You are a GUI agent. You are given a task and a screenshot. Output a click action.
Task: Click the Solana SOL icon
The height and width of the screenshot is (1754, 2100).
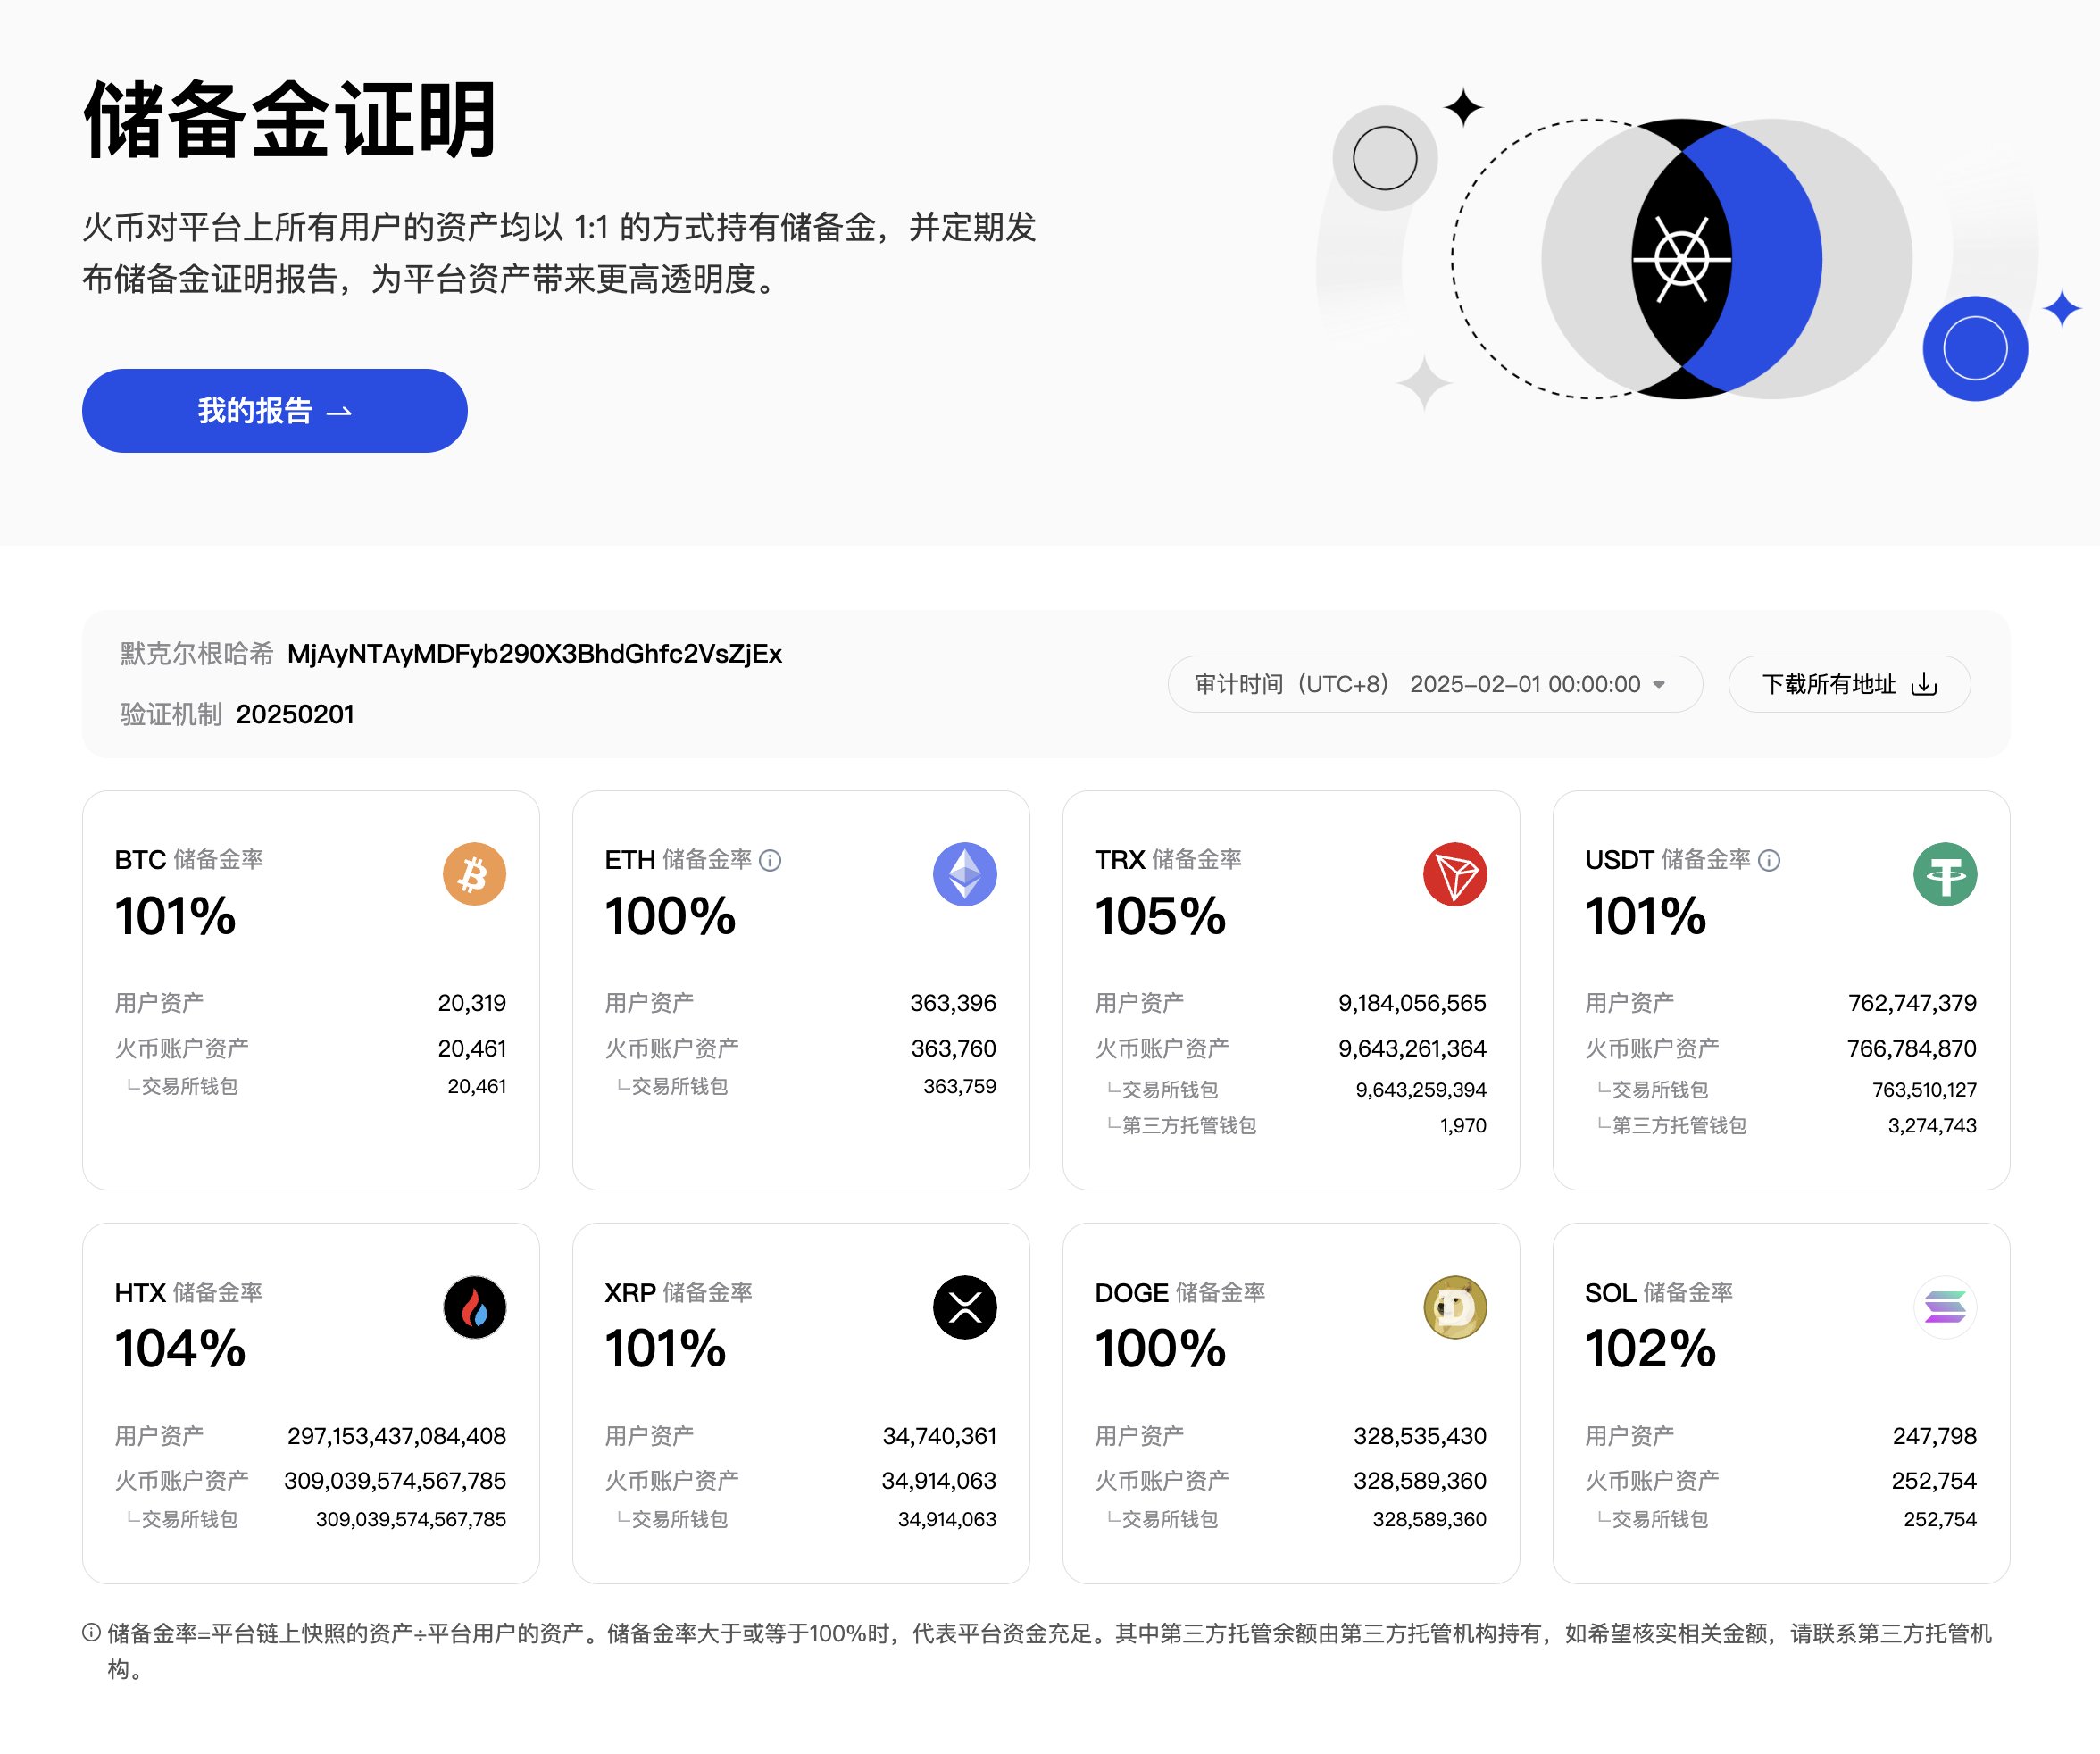pyautogui.click(x=1944, y=1307)
